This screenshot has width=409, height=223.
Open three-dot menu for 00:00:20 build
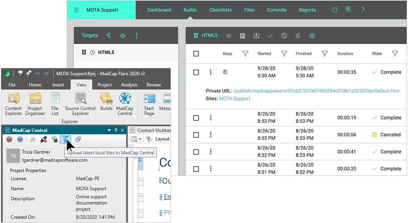pyautogui.click(x=211, y=169)
